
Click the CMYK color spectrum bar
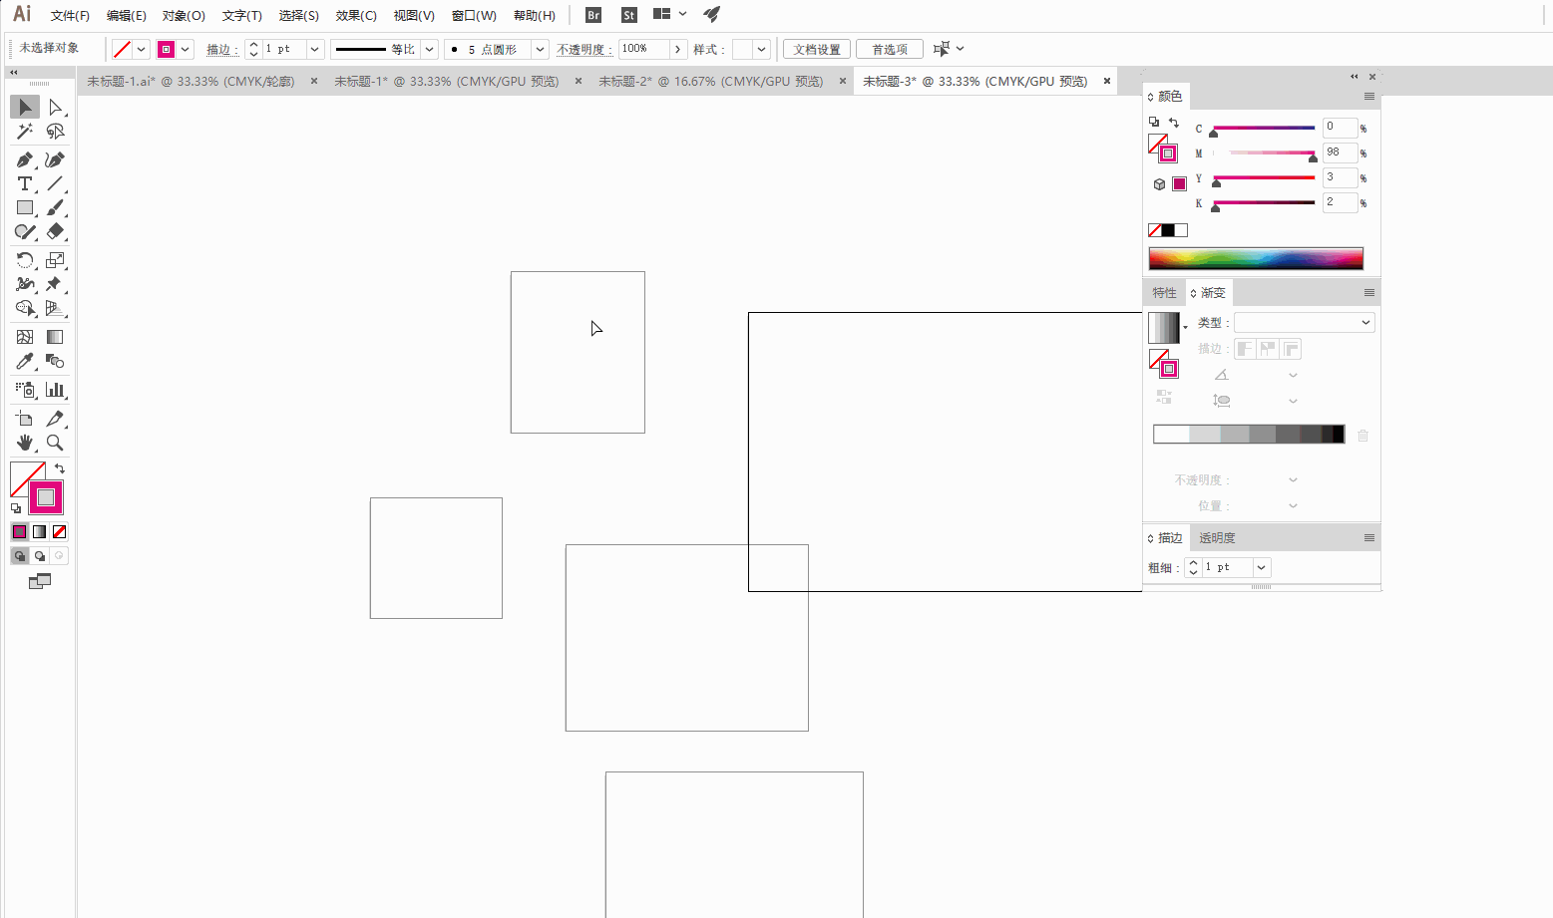coord(1255,258)
